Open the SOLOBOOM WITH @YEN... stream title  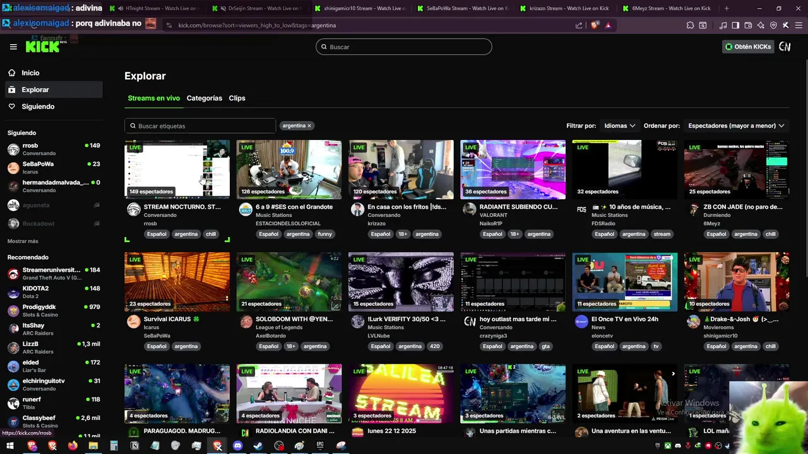pyautogui.click(x=294, y=318)
